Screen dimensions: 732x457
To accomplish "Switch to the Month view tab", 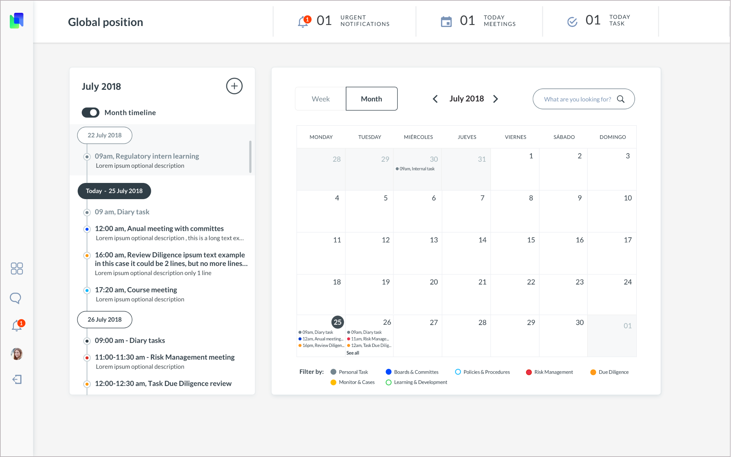I will [371, 99].
